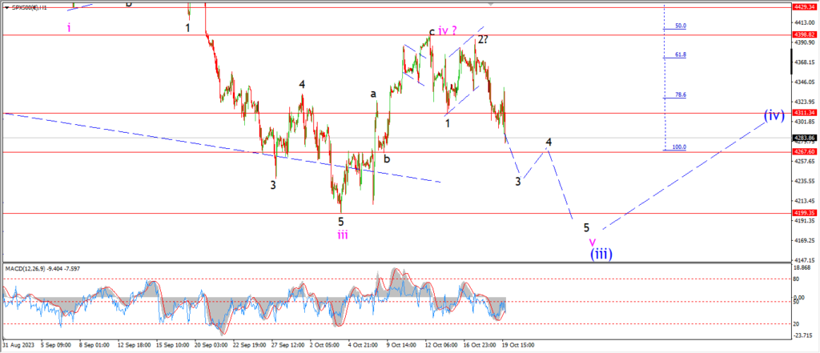820x353 pixels.
Task: Click the magenta 'iii' wave label
Action: [x=342, y=235]
